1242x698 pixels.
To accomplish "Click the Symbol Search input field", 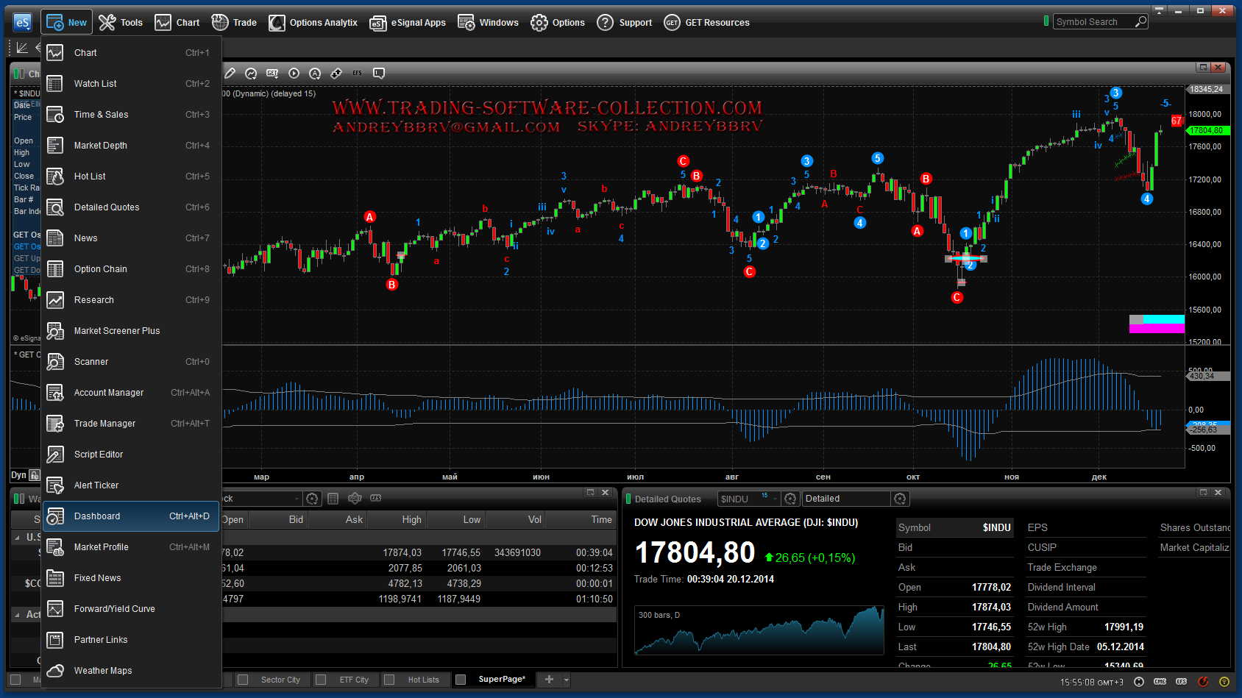I will pos(1093,22).
